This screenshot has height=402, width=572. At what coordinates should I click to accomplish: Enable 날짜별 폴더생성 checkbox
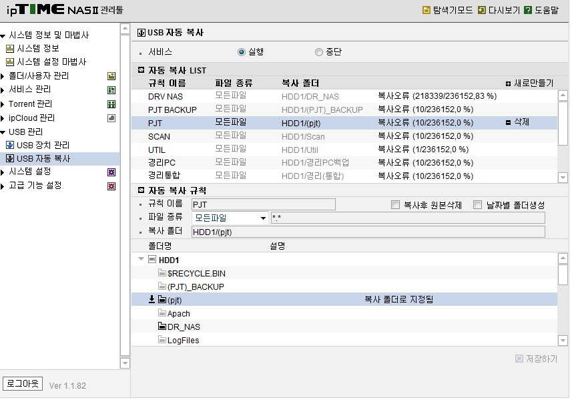coord(477,205)
